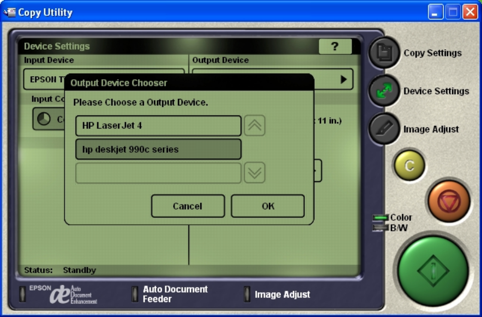
Task: Toggle the bottom Image Adjust indicator
Action: pyautogui.click(x=247, y=294)
